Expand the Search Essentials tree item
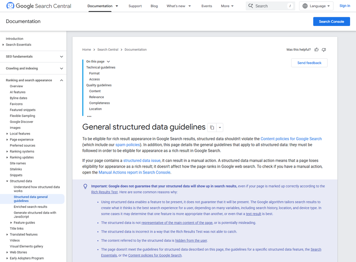 (x=3, y=45)
